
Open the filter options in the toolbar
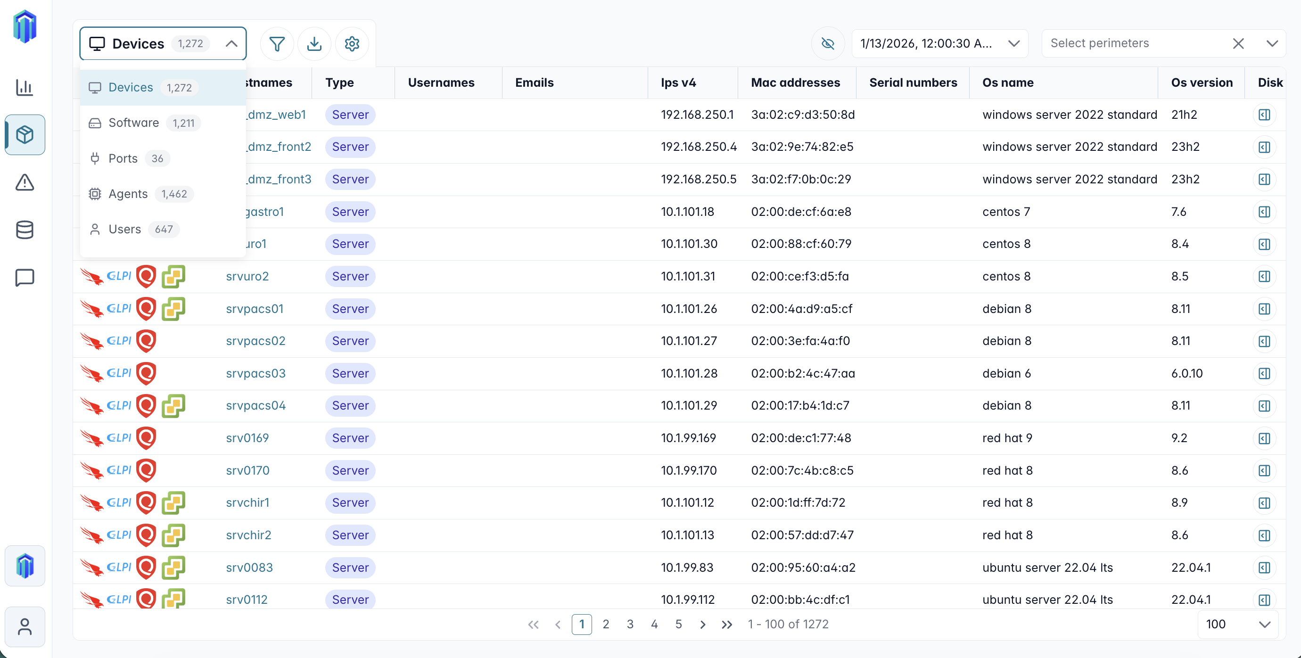[277, 43]
